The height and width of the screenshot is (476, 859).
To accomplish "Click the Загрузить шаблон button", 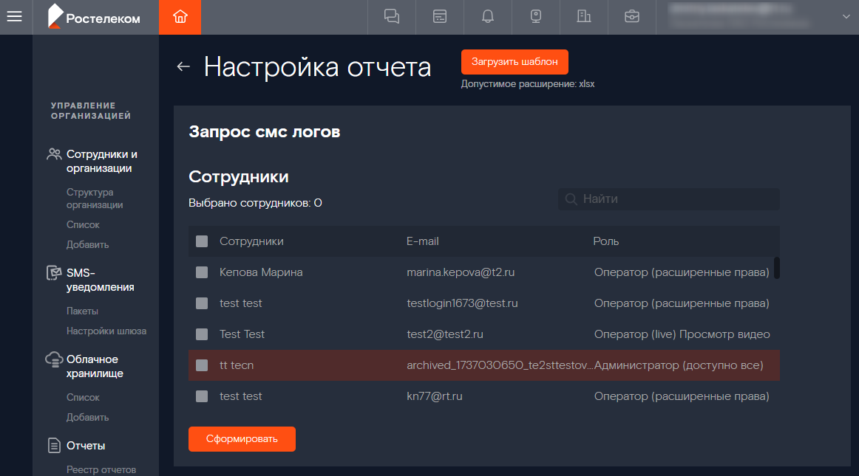I will tap(515, 62).
